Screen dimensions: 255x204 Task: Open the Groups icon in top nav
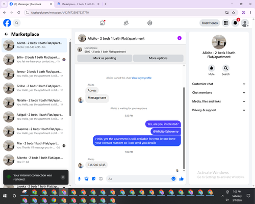click(x=150, y=23)
